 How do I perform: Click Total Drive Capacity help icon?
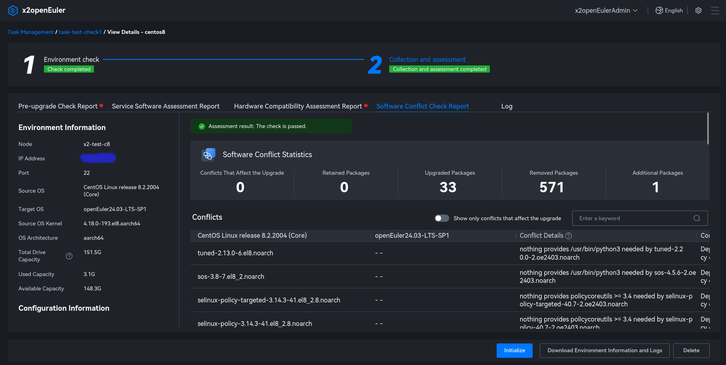point(69,256)
